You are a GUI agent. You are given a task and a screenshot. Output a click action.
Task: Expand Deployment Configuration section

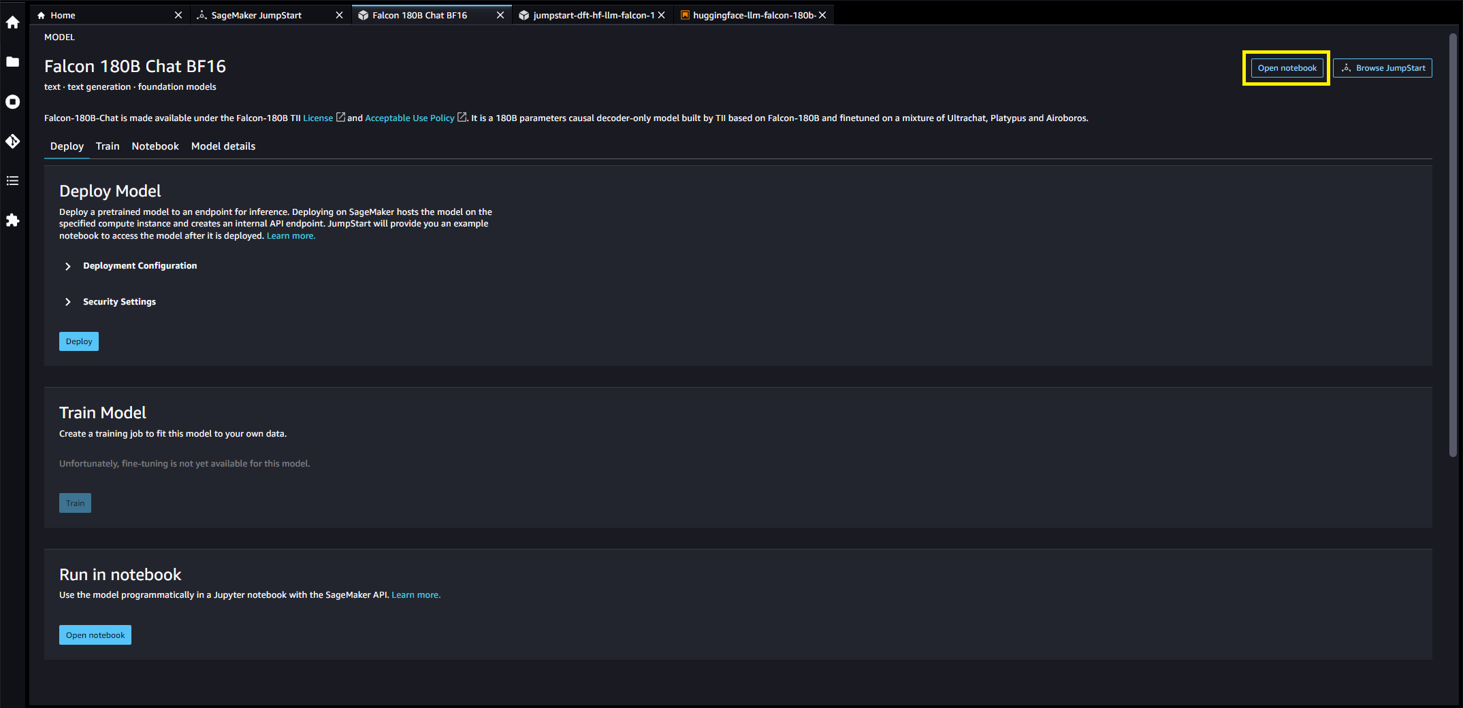click(129, 266)
